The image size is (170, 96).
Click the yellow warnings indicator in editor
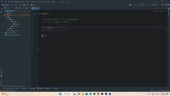[x=158, y=11]
